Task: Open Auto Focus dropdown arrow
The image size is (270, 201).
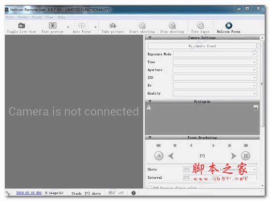Action: tap(95, 27)
